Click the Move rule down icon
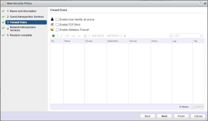The height and width of the screenshot is (121, 208). [73, 36]
